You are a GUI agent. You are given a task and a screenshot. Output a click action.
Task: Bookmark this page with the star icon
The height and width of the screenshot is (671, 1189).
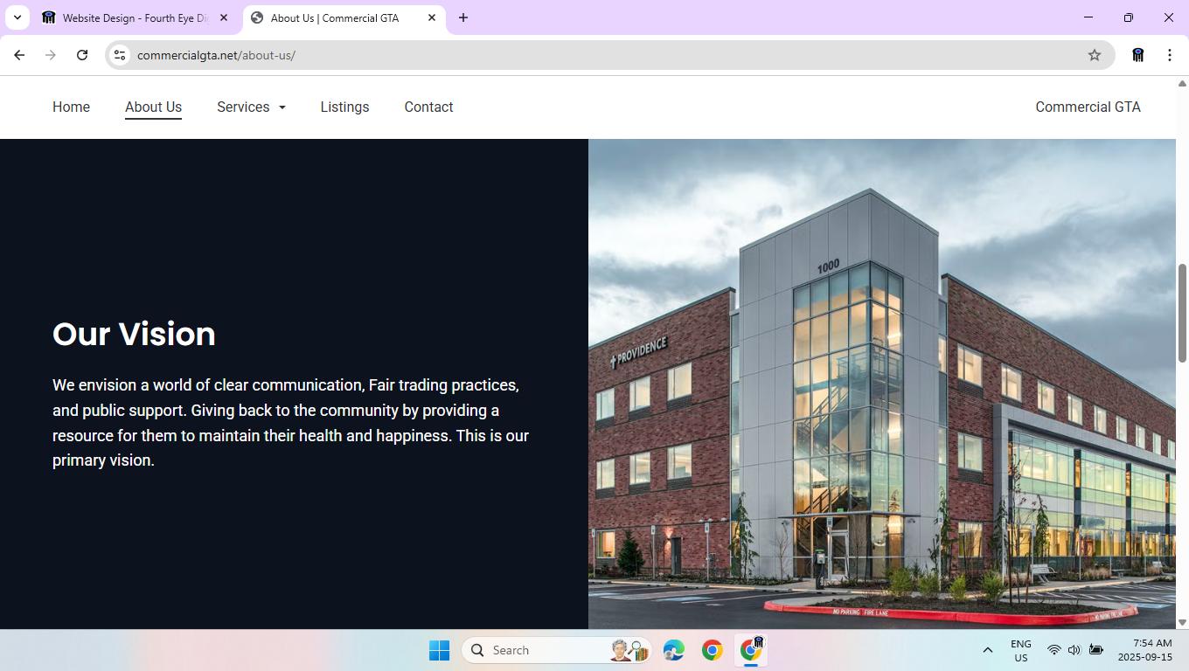point(1095,55)
